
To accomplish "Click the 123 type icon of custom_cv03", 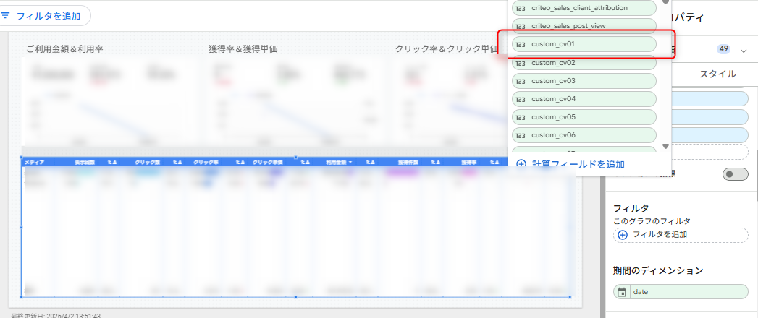I will (x=520, y=81).
